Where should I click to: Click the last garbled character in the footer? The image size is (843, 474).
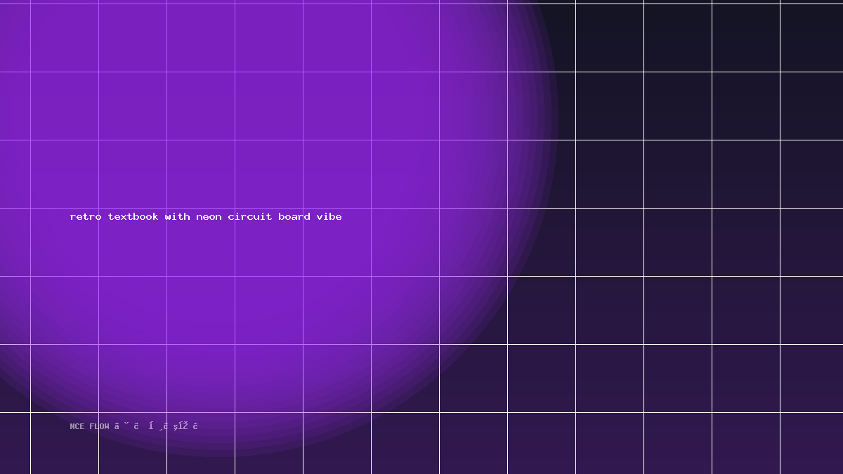pyautogui.click(x=195, y=426)
